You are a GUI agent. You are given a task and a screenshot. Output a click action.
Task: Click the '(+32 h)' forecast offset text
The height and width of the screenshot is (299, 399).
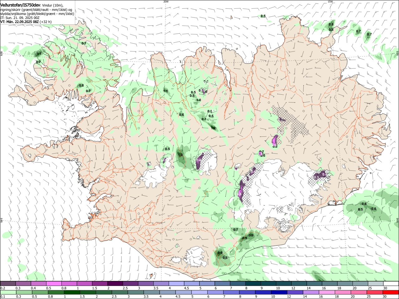tap(46, 22)
